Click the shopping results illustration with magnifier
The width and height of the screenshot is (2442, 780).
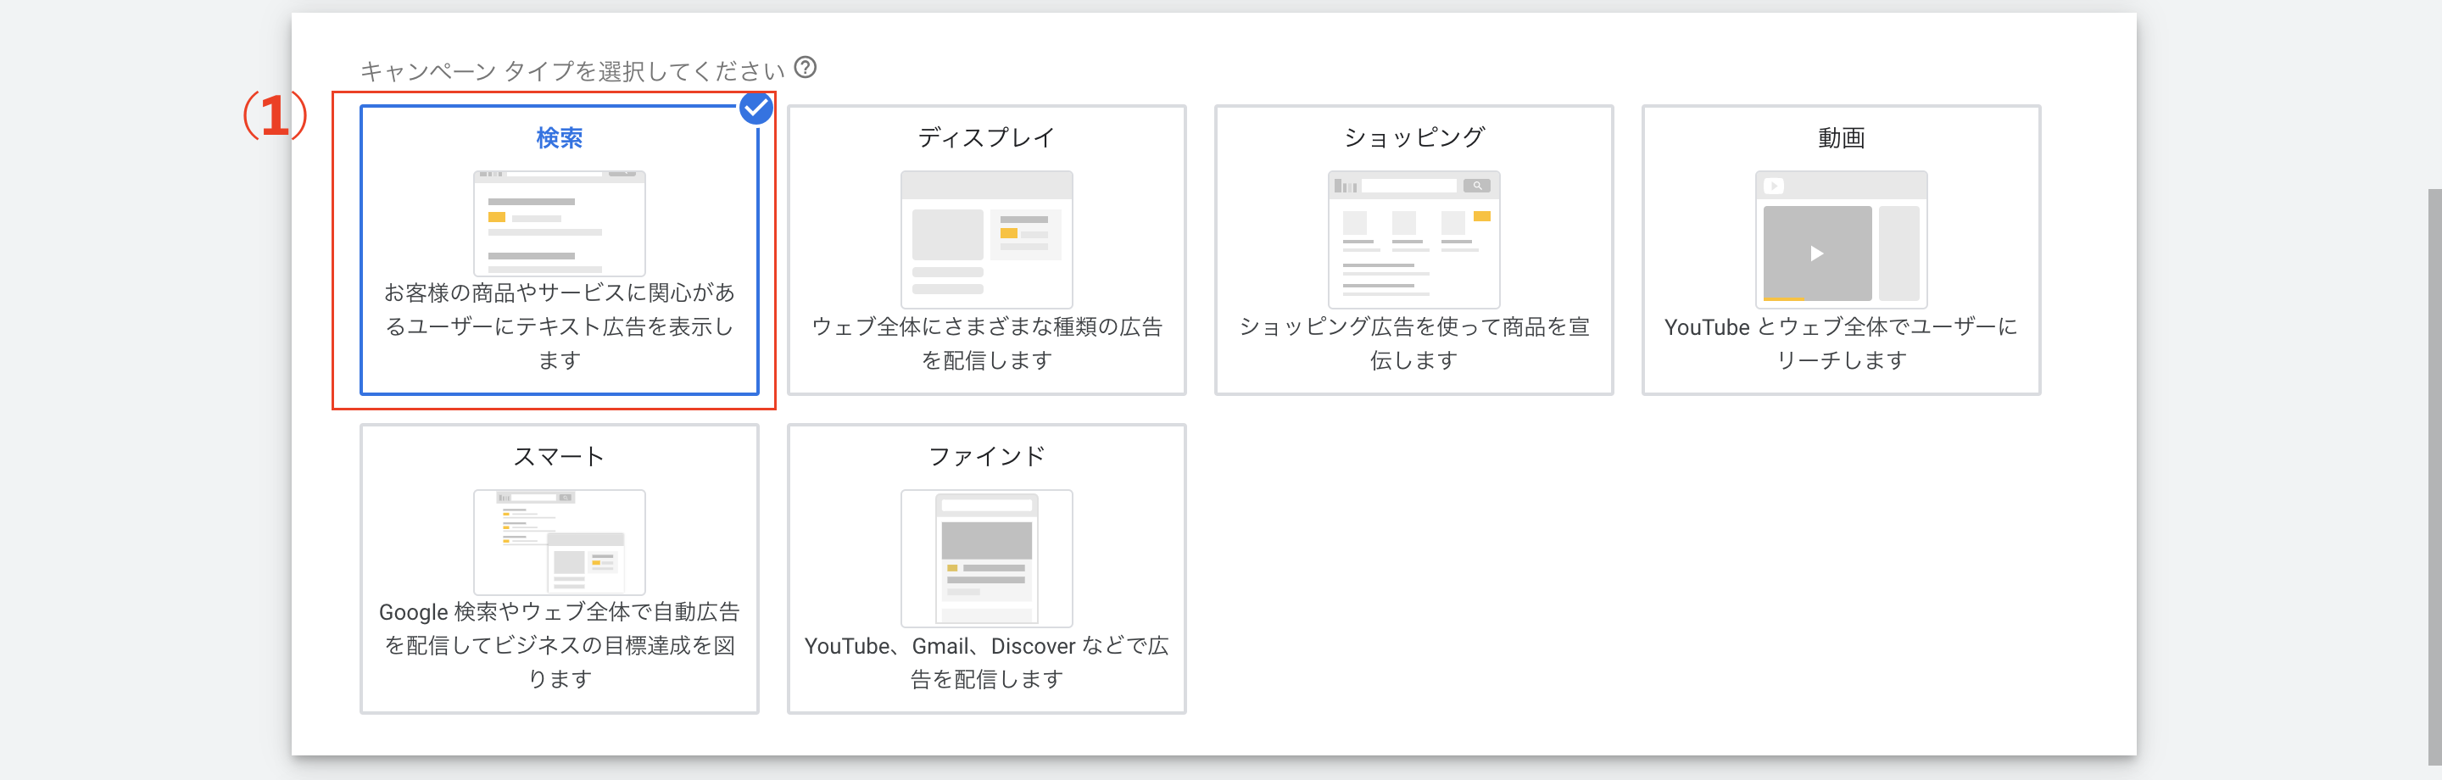pyautogui.click(x=1413, y=240)
